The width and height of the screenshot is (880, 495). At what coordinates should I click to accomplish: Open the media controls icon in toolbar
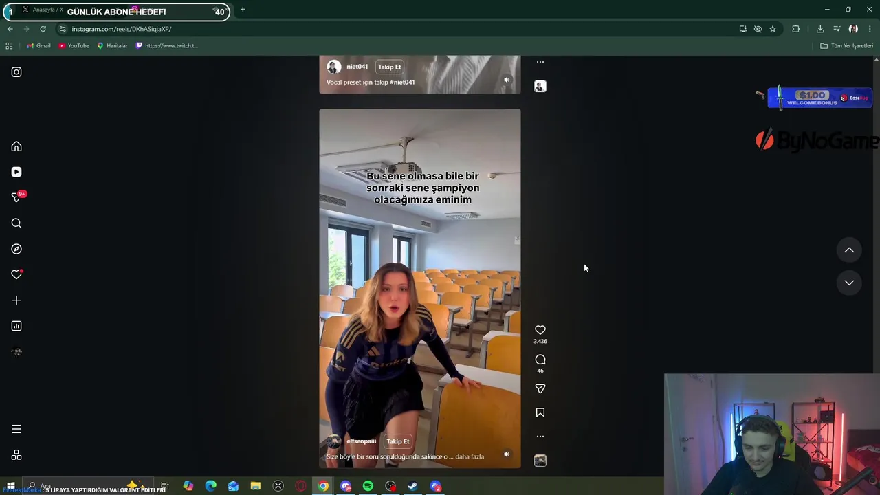[837, 29]
